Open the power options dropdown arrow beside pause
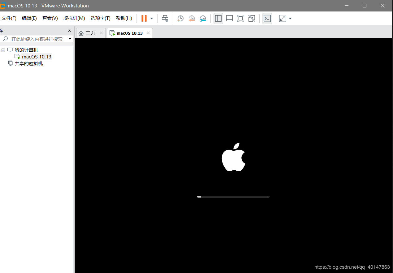Viewport: 393px width, 273px height. coord(152,19)
